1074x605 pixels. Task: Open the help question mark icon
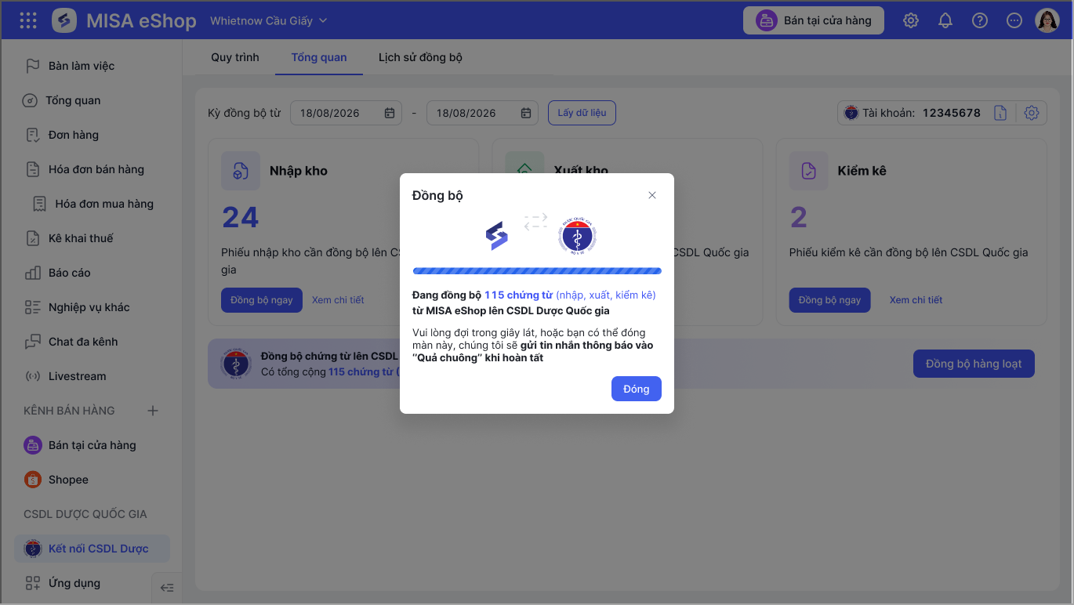[980, 21]
